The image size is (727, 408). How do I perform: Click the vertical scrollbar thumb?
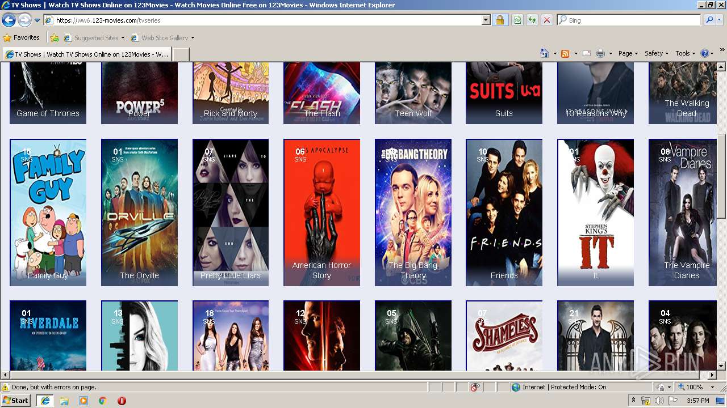[721, 176]
